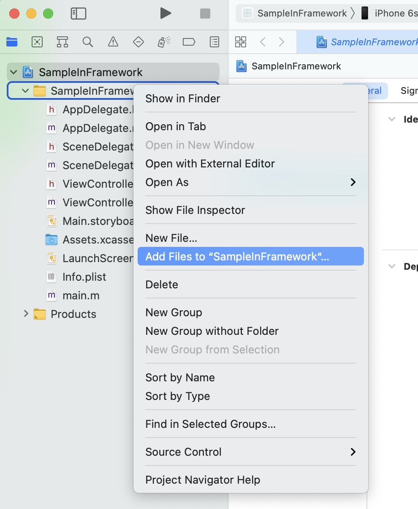Open the Report navigator icon

point(214,42)
